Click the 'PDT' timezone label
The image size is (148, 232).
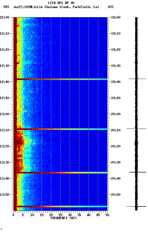tap(6, 7)
